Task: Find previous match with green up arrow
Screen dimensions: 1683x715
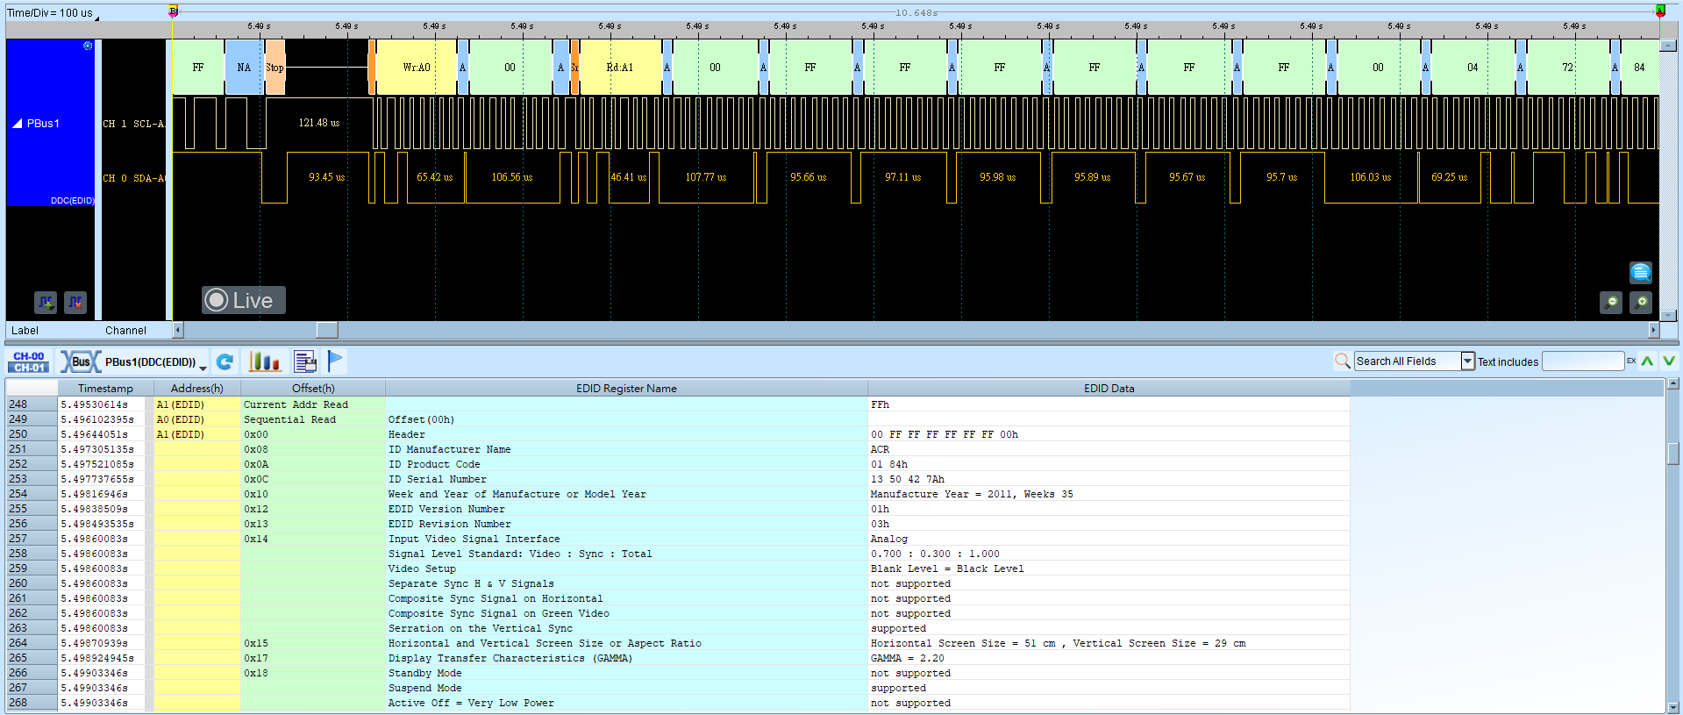Action: click(1648, 361)
